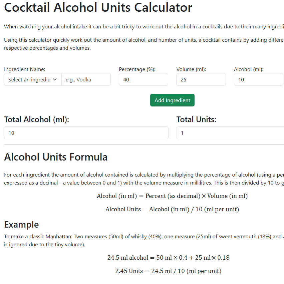The height and width of the screenshot is (284, 284).
Task: Click the 'Alcohol Units = Alcohol / 10' formula
Action: tap(172, 210)
